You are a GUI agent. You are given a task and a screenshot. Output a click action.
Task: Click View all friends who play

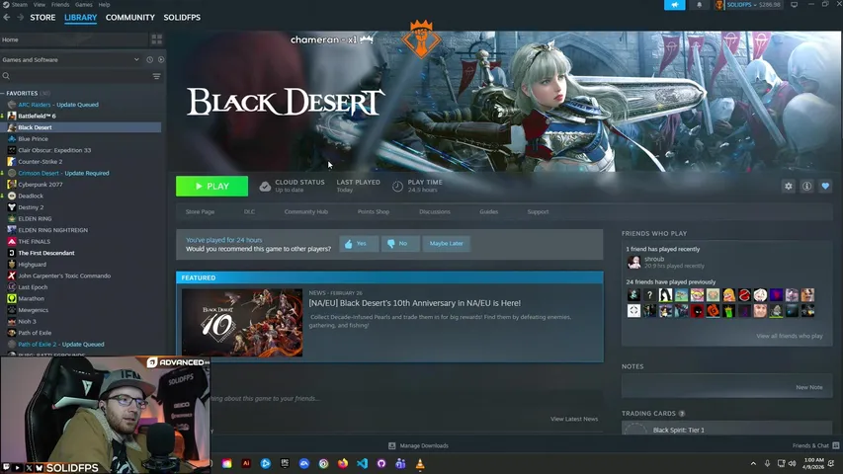point(790,336)
